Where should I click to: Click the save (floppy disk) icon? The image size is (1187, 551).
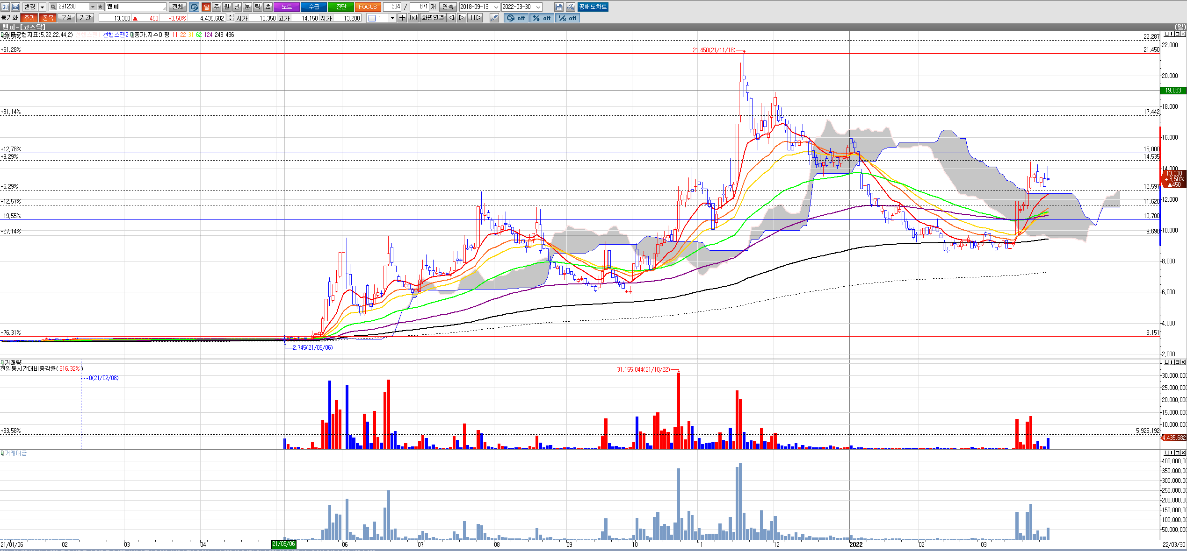tap(559, 7)
